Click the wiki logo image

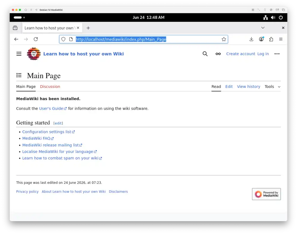click(34, 54)
